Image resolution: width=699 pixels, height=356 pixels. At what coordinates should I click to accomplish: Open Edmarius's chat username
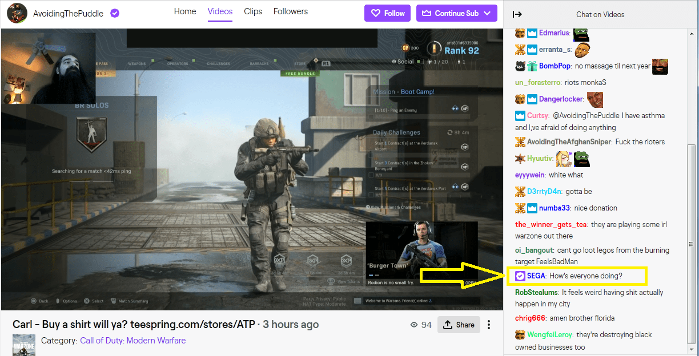554,33
